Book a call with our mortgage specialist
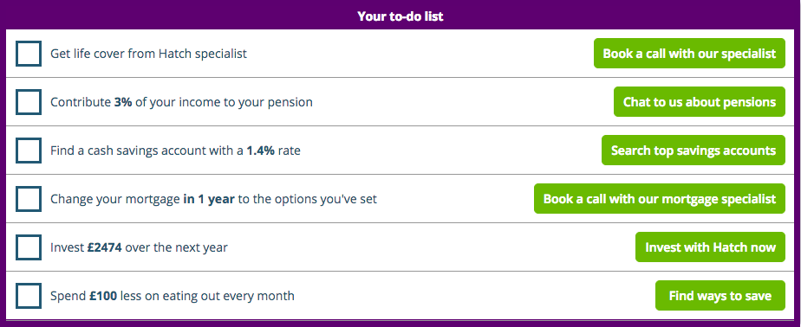Image resolution: width=801 pixels, height=327 pixels. pyautogui.click(x=660, y=198)
